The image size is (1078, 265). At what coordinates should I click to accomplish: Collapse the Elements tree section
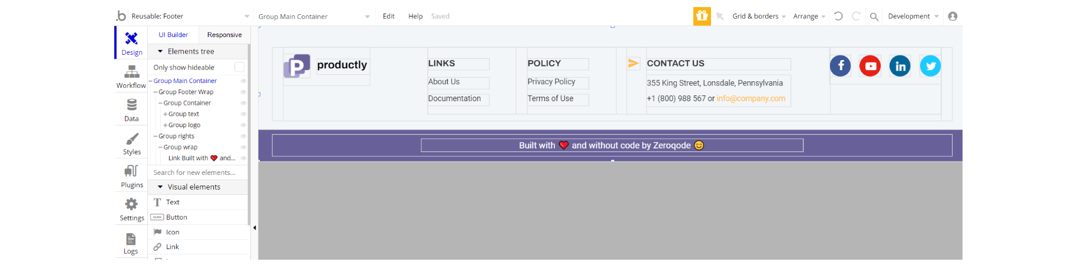coord(160,51)
